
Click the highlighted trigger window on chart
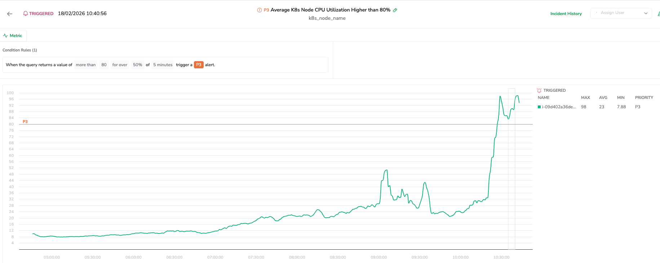(x=511, y=169)
